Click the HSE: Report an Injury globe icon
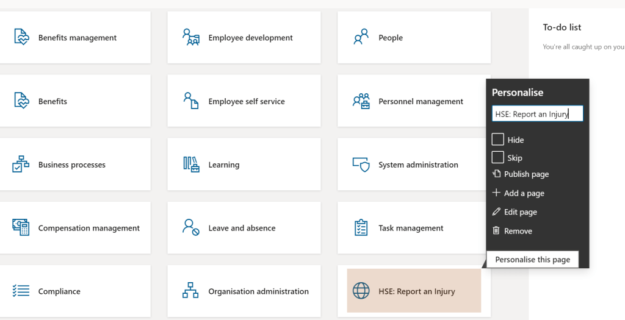625x320 pixels. click(x=361, y=291)
